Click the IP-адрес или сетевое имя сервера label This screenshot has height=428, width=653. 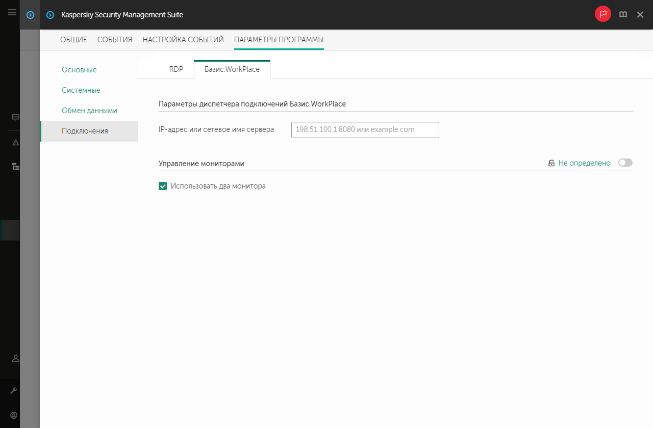pos(216,129)
